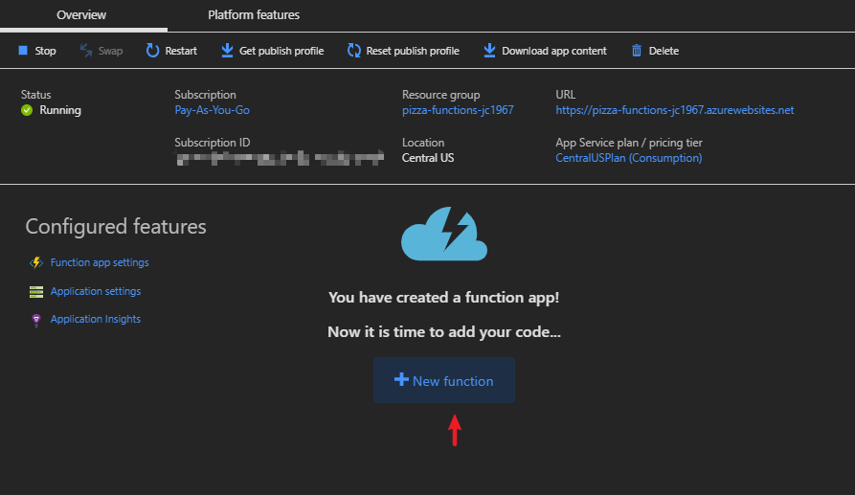Open Application Insights link

point(96,320)
